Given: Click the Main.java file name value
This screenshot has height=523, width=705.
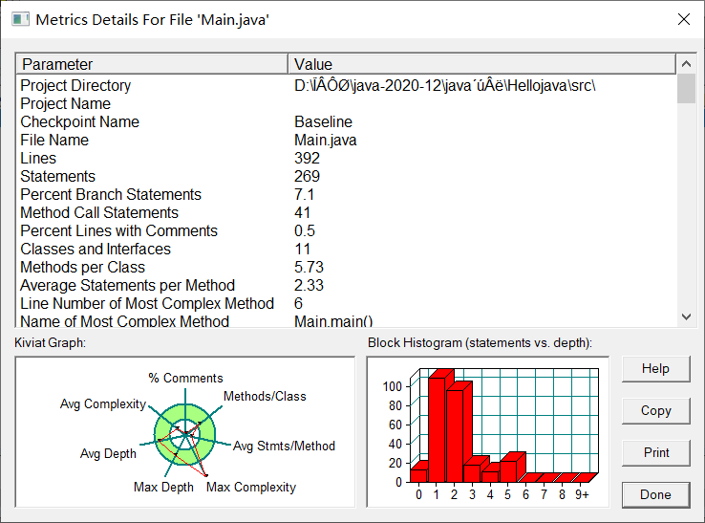Looking at the screenshot, I should (x=326, y=140).
